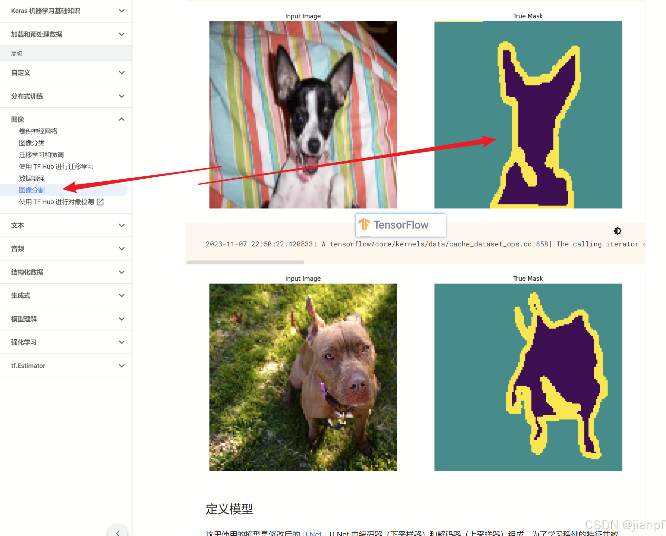This screenshot has width=666, height=536.
Task: Expand the 分布式训练 section
Action: pyautogui.click(x=121, y=96)
